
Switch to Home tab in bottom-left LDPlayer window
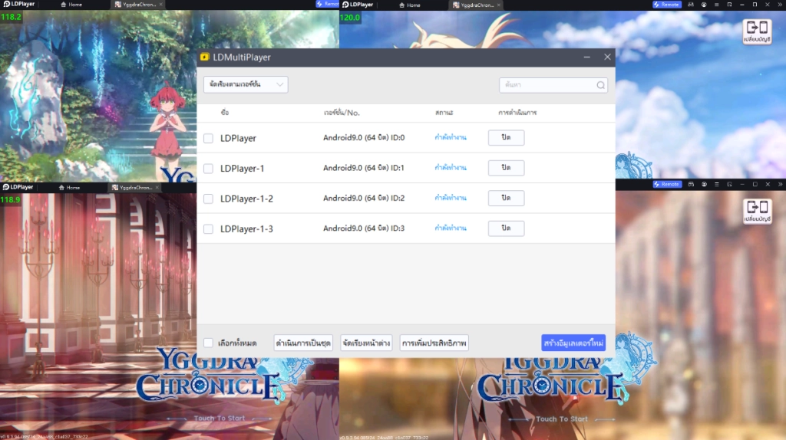click(x=69, y=188)
